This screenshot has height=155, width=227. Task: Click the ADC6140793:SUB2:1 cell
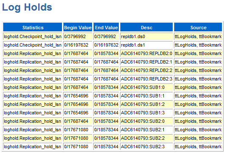pyautogui.click(x=146, y=130)
